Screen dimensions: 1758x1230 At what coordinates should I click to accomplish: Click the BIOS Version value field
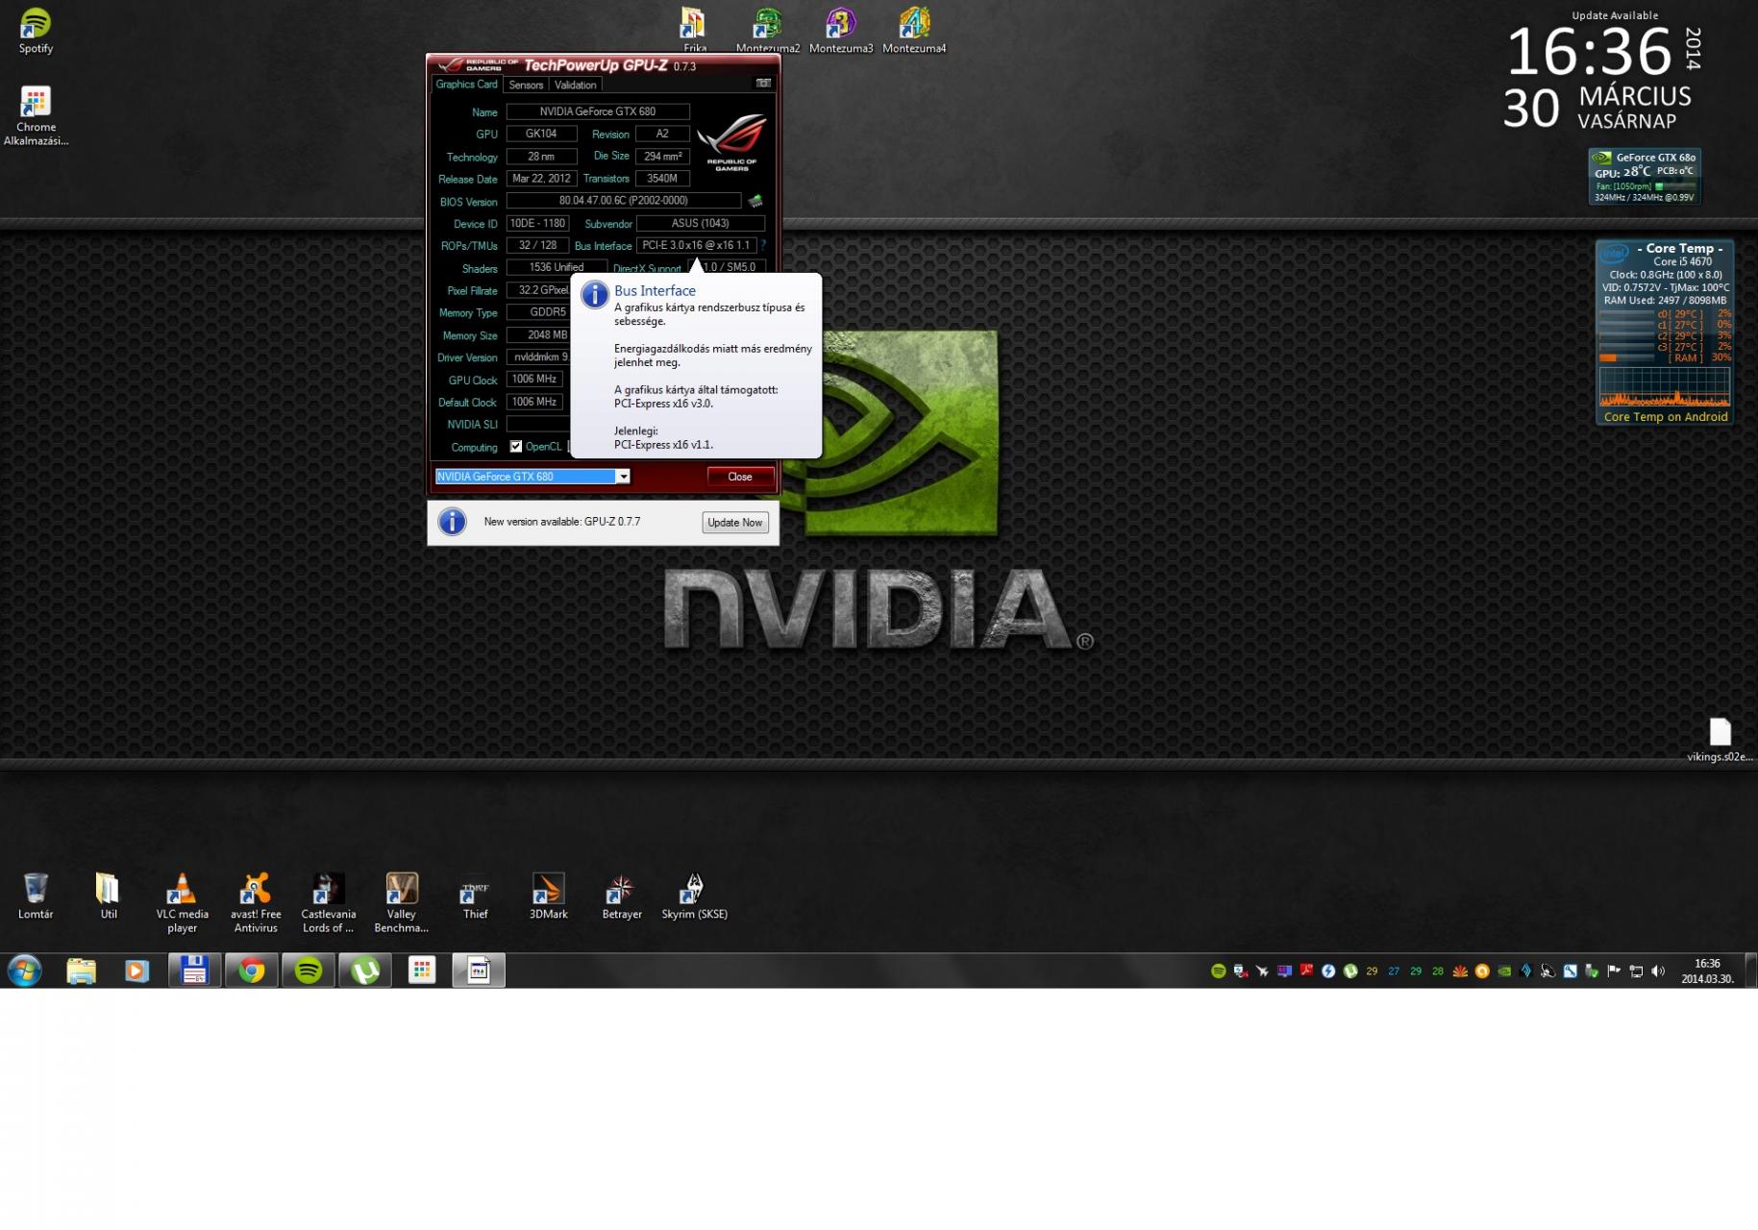624,201
